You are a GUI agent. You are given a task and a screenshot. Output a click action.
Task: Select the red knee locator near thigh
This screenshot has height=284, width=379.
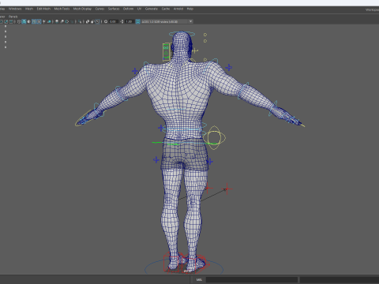(208, 188)
